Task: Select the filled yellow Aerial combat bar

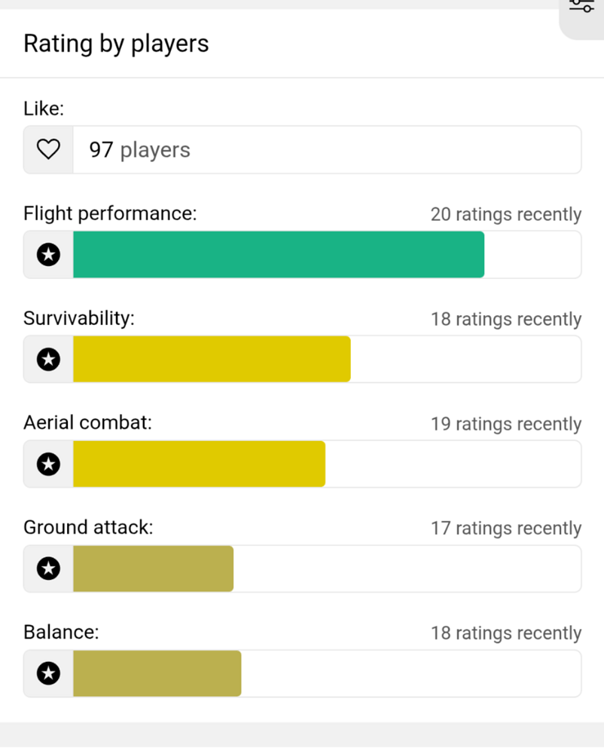Action: (199, 464)
